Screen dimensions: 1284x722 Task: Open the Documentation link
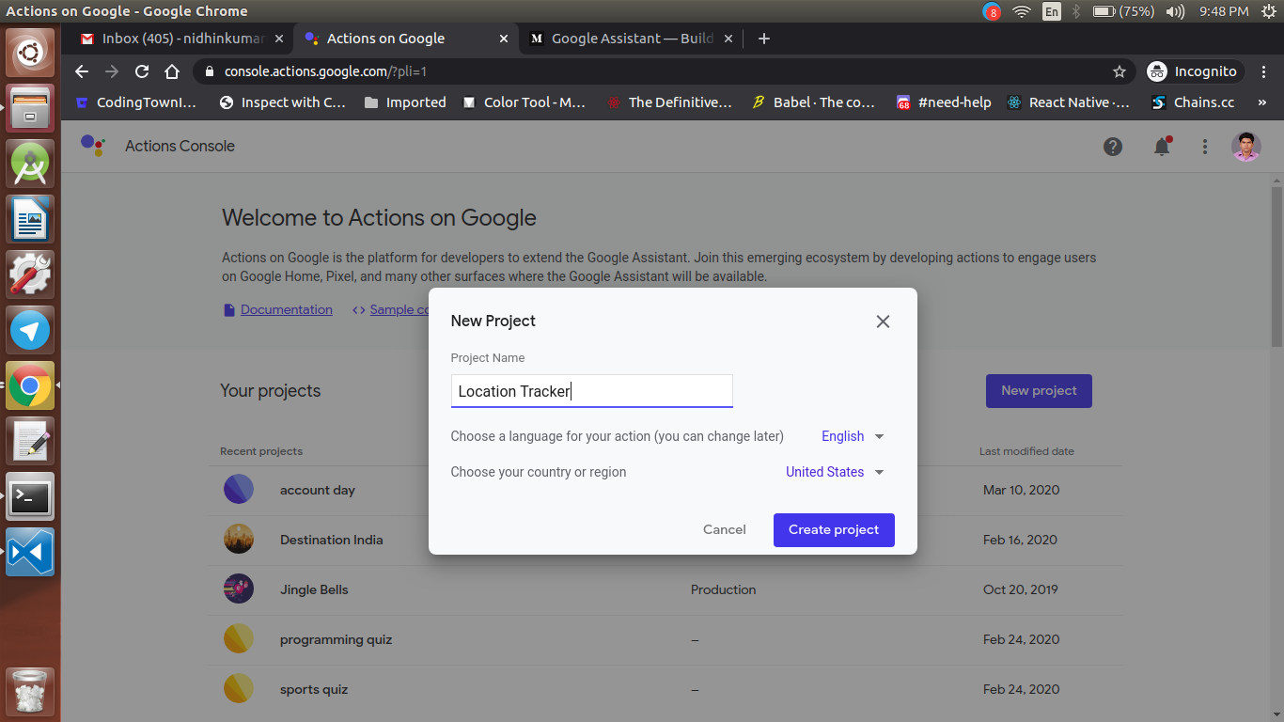click(287, 309)
